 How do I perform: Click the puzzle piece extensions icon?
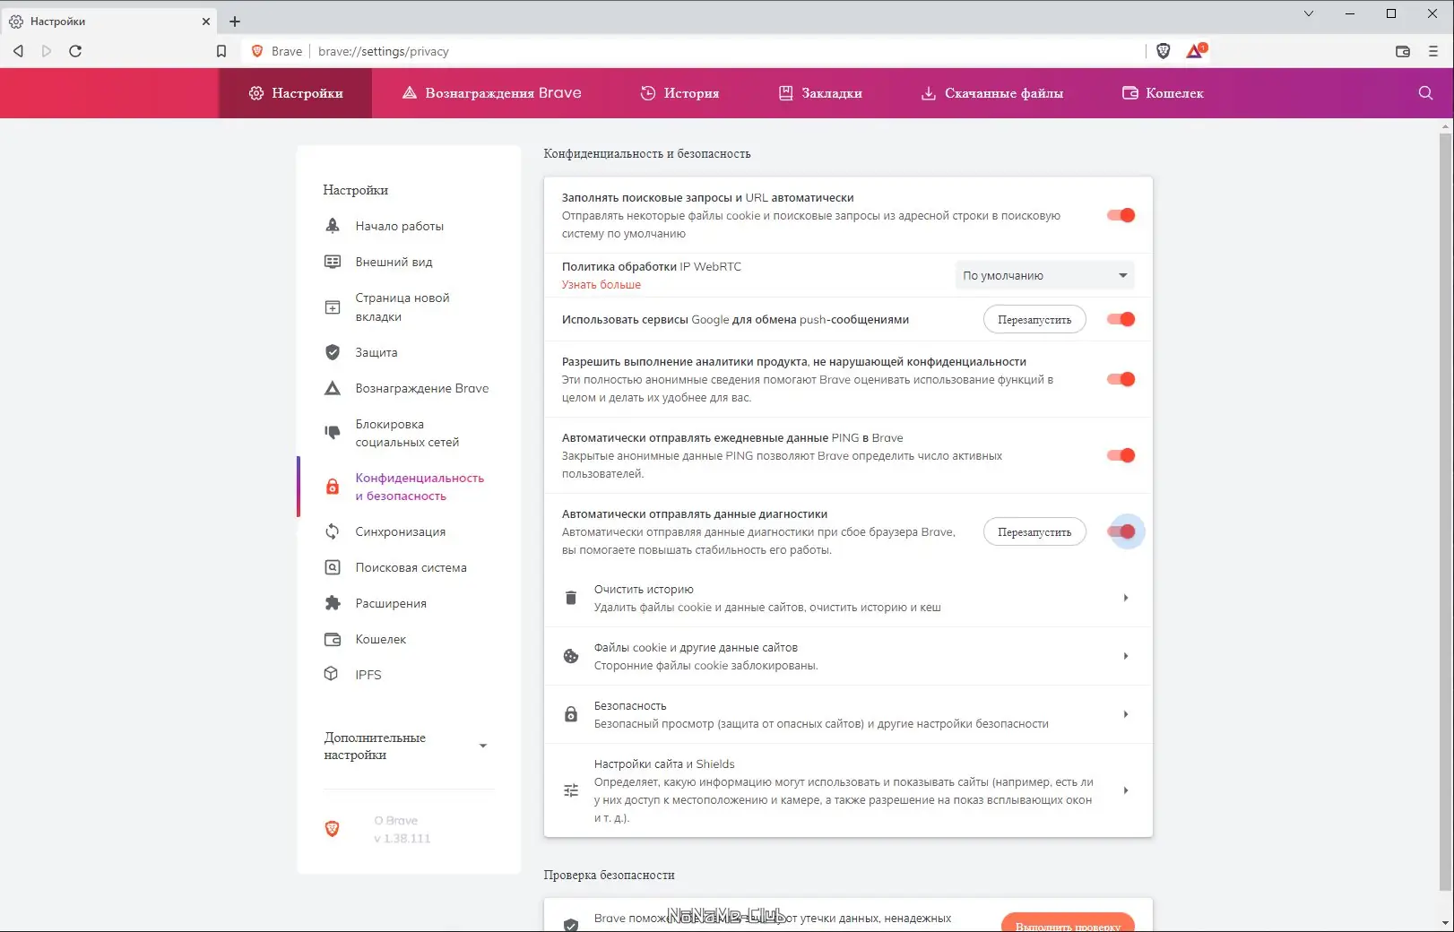333,603
